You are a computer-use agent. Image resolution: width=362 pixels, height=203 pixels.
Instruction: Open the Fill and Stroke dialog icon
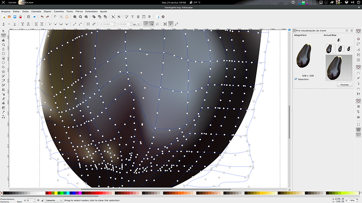coord(127,17)
